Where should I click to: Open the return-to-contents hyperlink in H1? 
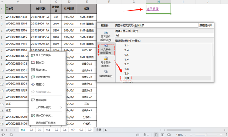(153, 9)
